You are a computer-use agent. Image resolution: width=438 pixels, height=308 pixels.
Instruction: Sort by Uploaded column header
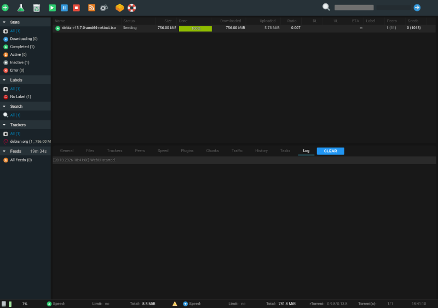(267, 21)
